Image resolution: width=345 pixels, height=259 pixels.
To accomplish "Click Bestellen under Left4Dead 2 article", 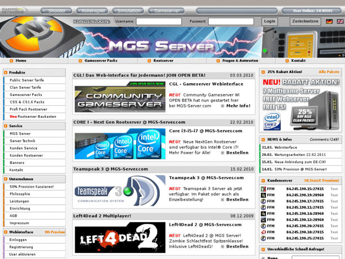I will pyautogui.click(x=237, y=247).
